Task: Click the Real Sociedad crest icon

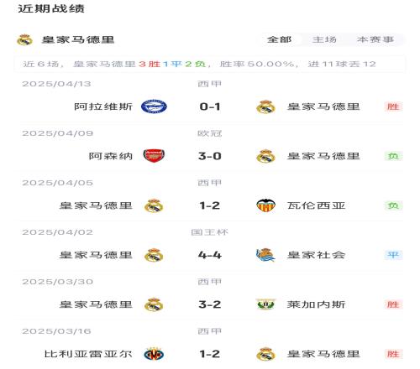Action: 265,255
